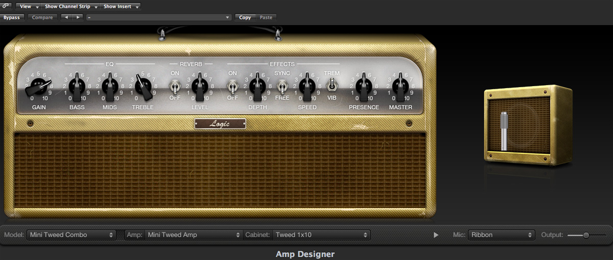Click the Bypass button
This screenshot has height=260, width=613.
[12, 17]
